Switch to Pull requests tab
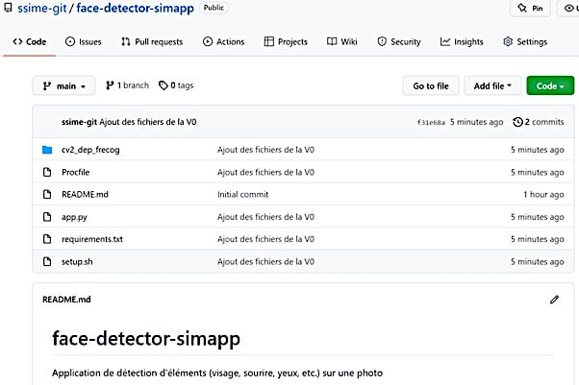 [152, 41]
